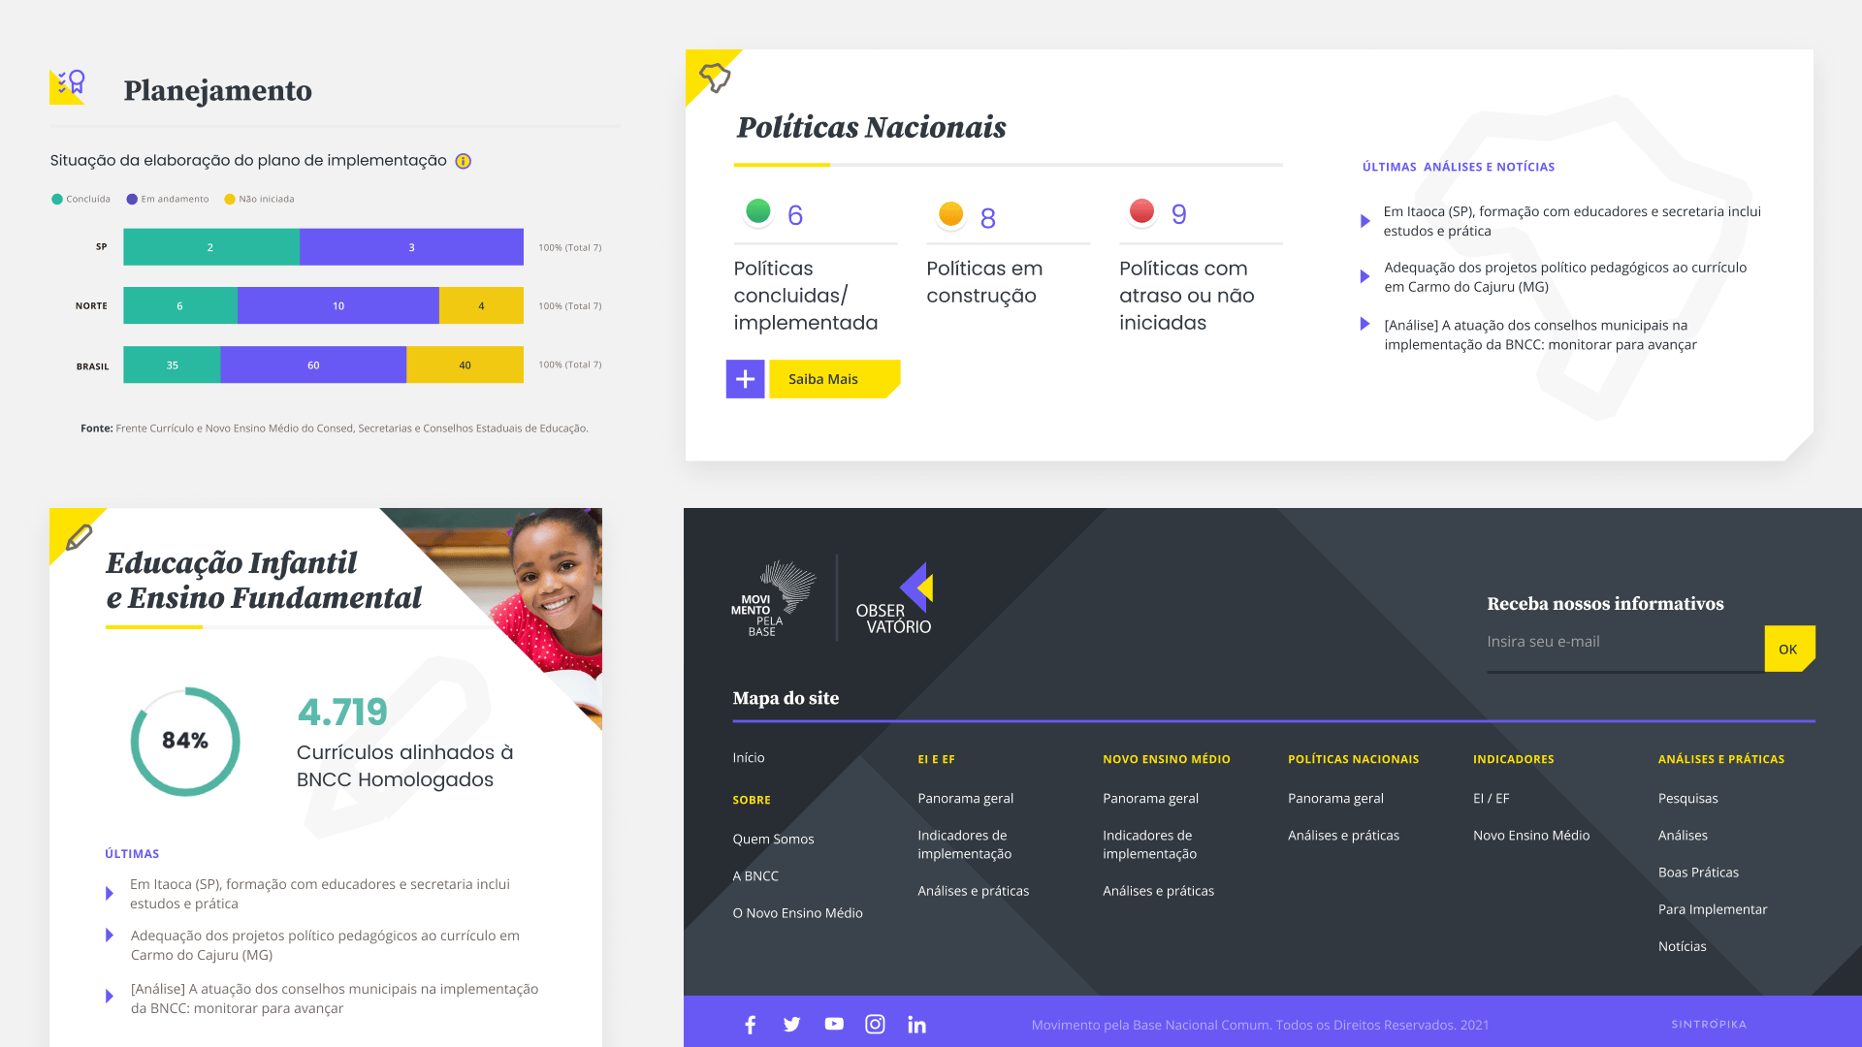
Task: Click the purple plus icon button
Action: click(x=745, y=379)
